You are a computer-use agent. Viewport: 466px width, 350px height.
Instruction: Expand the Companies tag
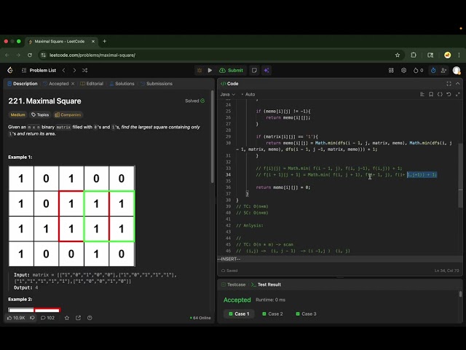coord(68,114)
